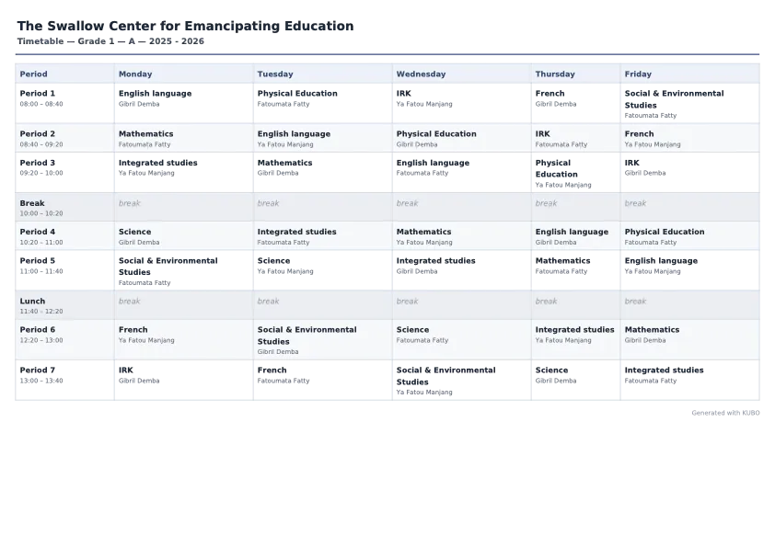Click Friday Period 6 Mathematics cell

689,339
